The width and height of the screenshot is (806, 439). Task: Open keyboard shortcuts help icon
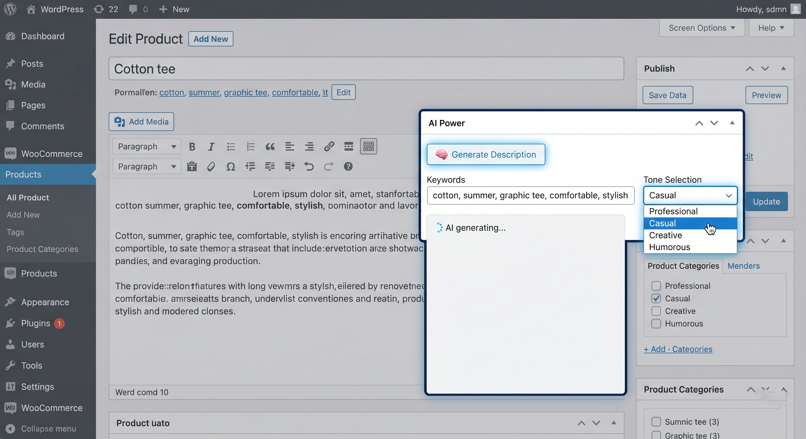tap(348, 167)
